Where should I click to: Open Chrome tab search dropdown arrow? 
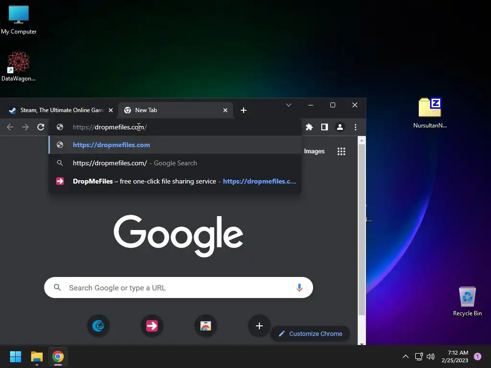(289, 105)
